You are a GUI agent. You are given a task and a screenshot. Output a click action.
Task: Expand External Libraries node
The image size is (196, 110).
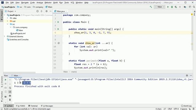[x=4, y=37]
